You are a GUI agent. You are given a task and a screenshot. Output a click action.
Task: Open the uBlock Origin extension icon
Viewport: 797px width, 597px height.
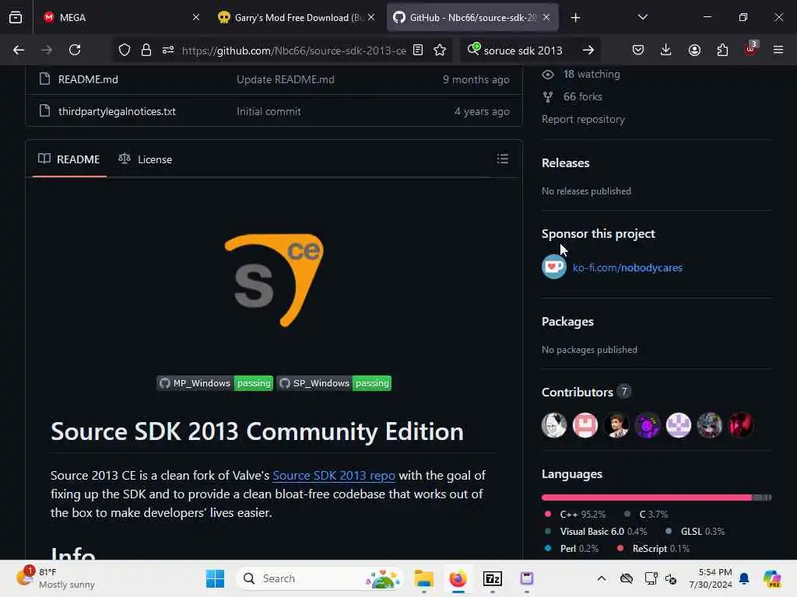coord(751,49)
